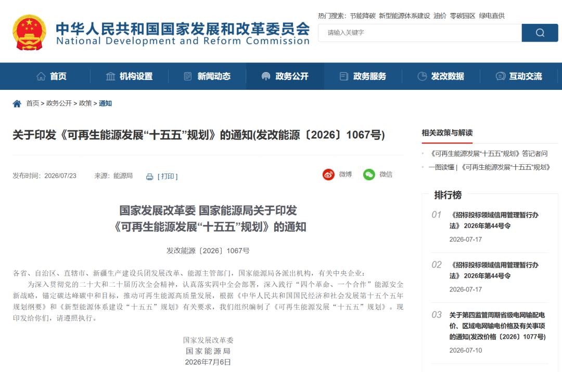Click the 政务服务 document icon
Screen dimensions: 562x372
[344, 76]
